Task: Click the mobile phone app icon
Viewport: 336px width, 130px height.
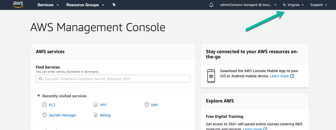Action: pos(211,76)
